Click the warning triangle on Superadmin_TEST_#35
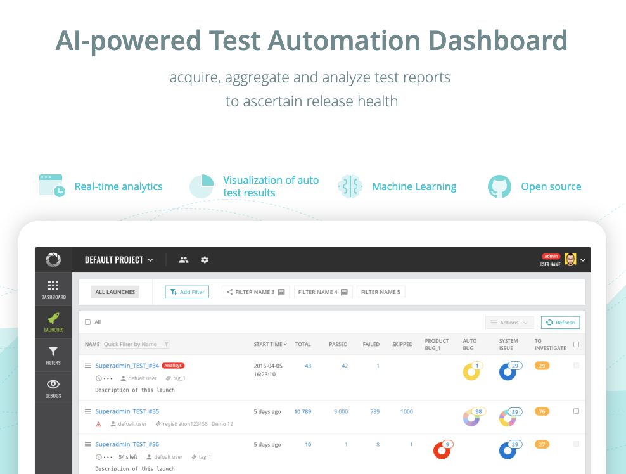The image size is (626, 474). point(99,424)
